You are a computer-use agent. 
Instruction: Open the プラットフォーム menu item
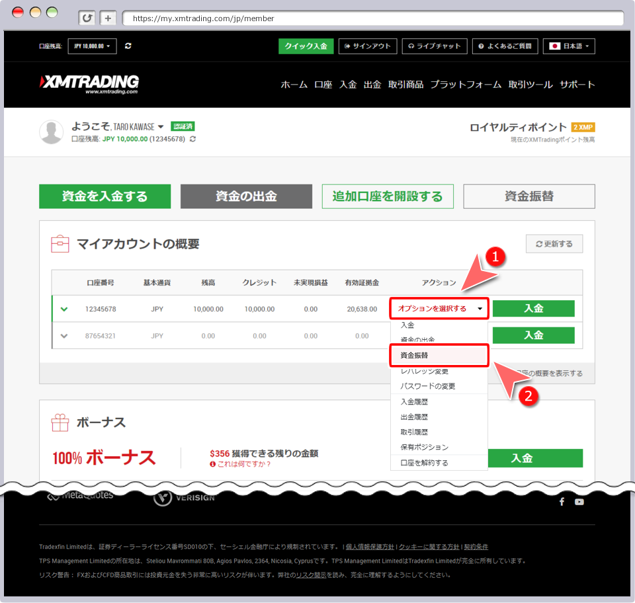(466, 85)
